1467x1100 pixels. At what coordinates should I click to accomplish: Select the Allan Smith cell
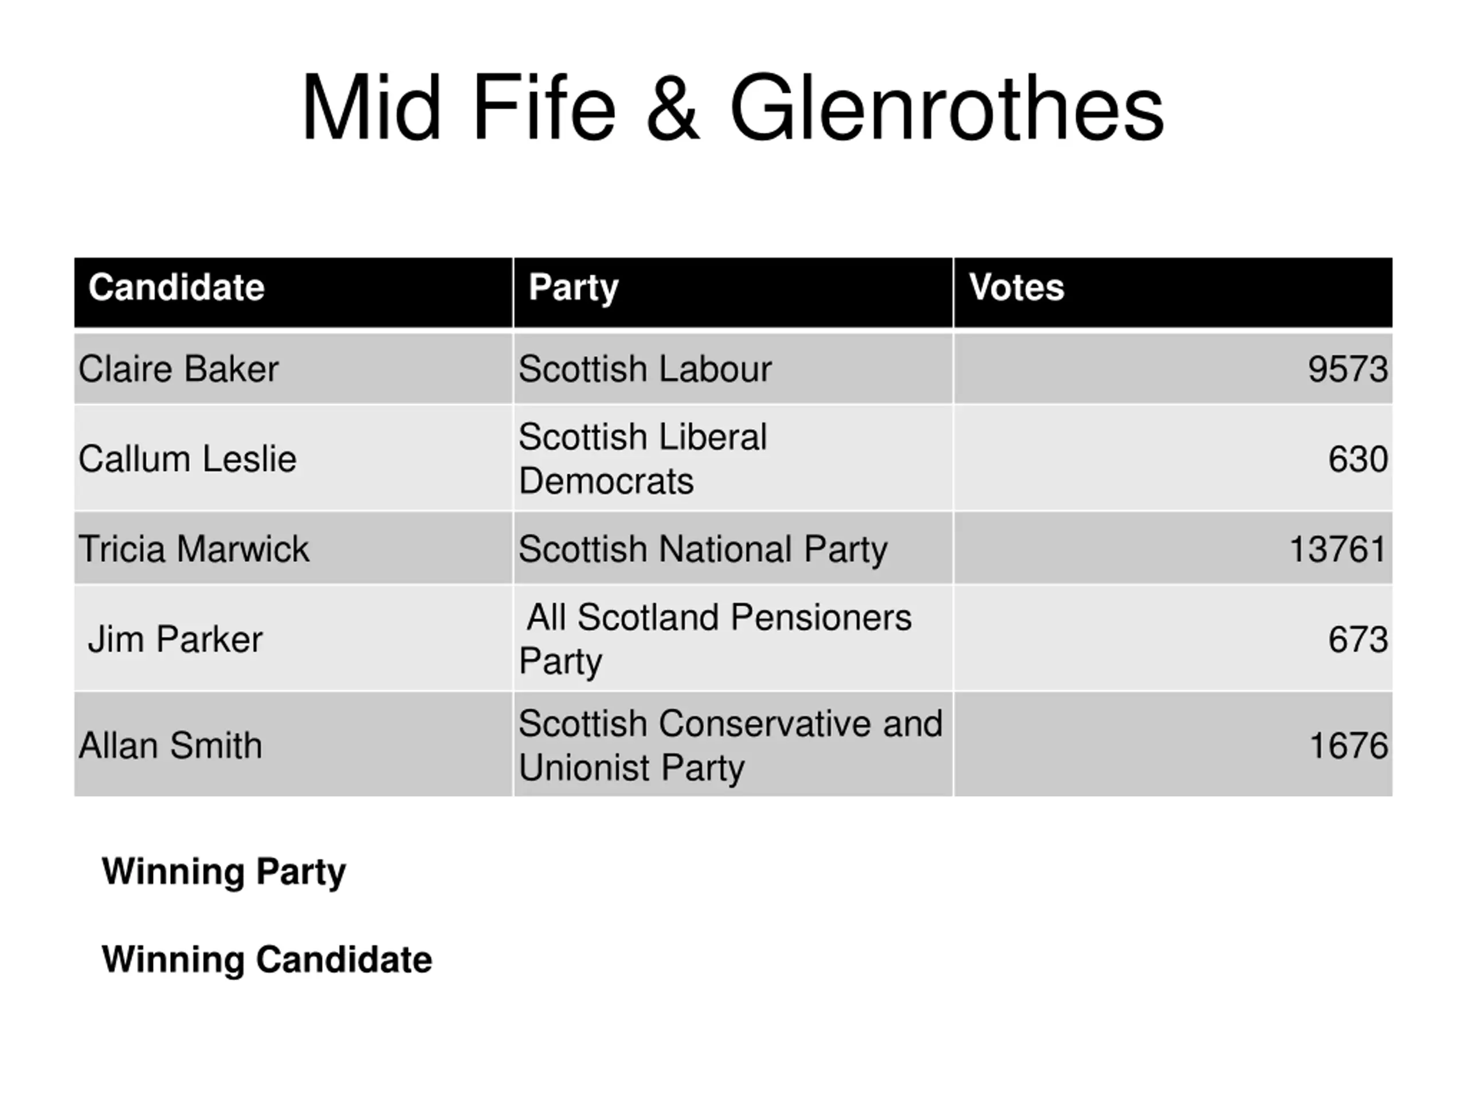coord(293,745)
